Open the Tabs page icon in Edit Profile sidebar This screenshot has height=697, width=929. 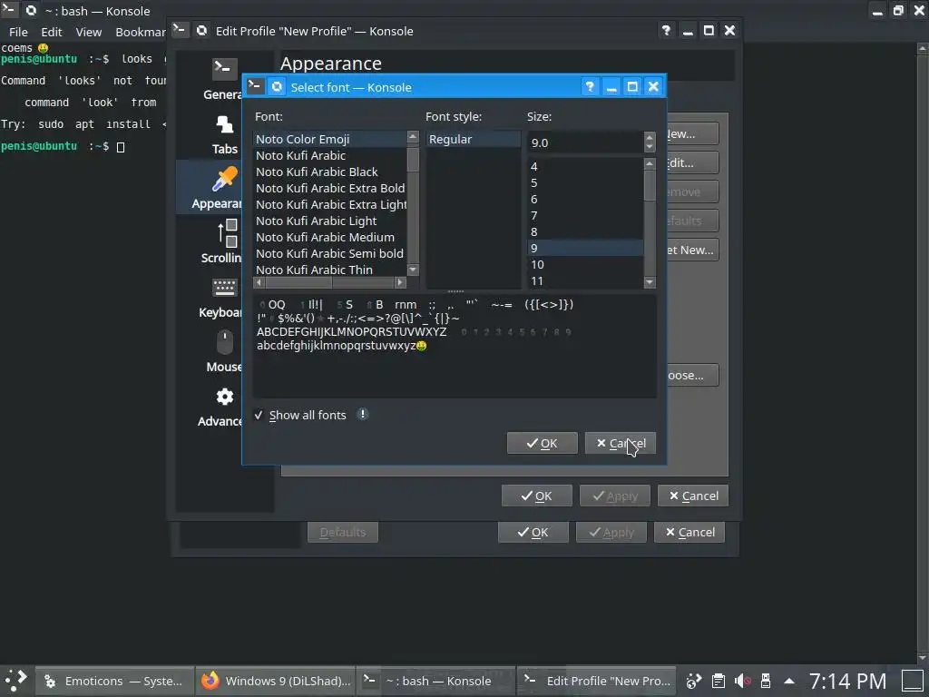tap(225, 124)
